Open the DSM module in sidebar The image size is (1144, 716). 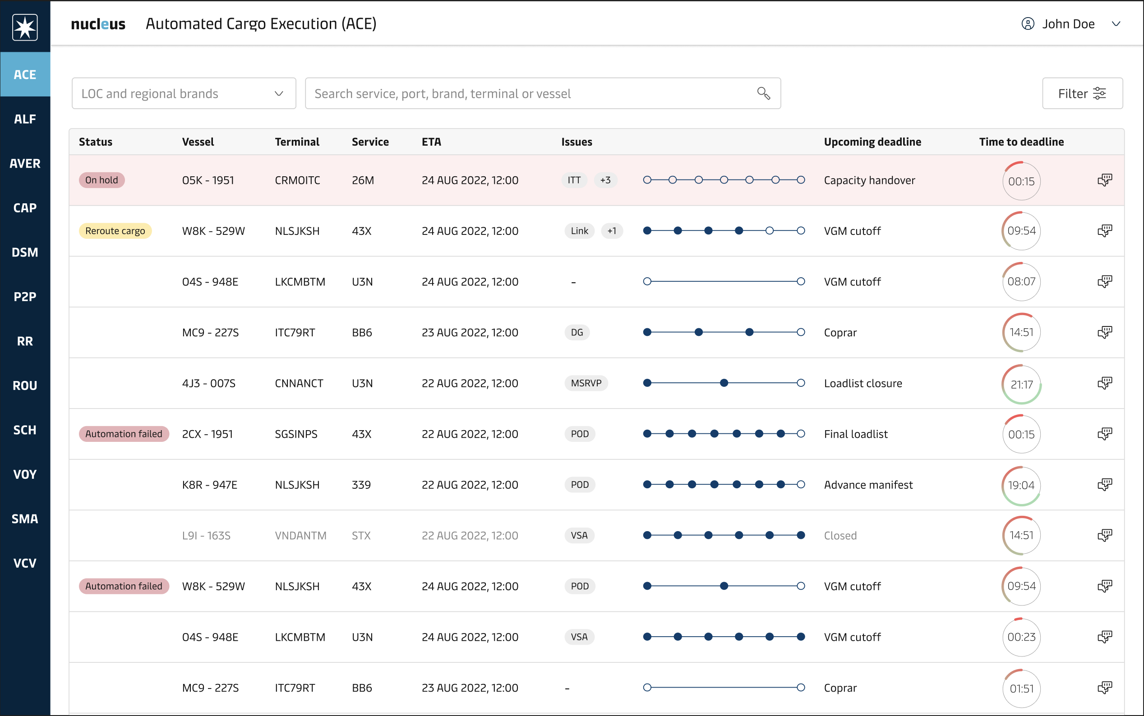tap(25, 252)
